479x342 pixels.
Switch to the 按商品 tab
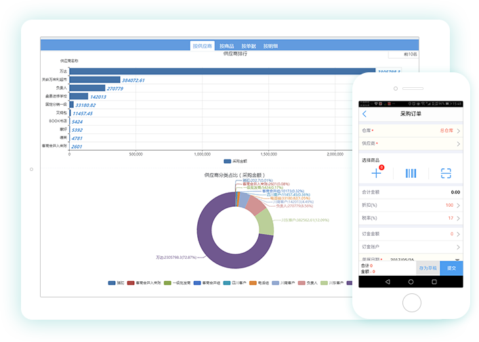click(226, 46)
